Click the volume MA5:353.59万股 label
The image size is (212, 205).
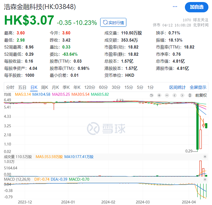point(49,157)
